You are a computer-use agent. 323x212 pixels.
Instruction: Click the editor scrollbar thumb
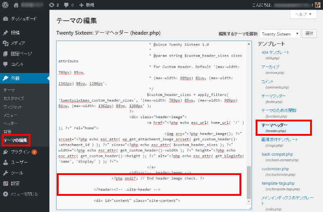(249, 182)
